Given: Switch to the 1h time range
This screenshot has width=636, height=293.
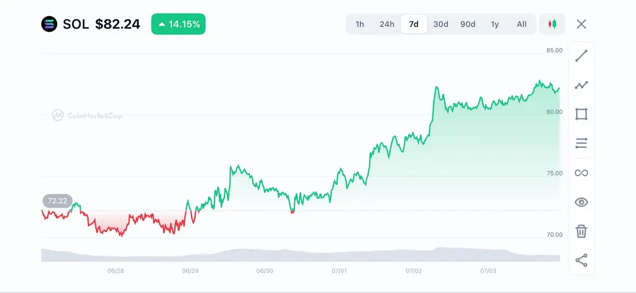Looking at the screenshot, I should coord(360,24).
